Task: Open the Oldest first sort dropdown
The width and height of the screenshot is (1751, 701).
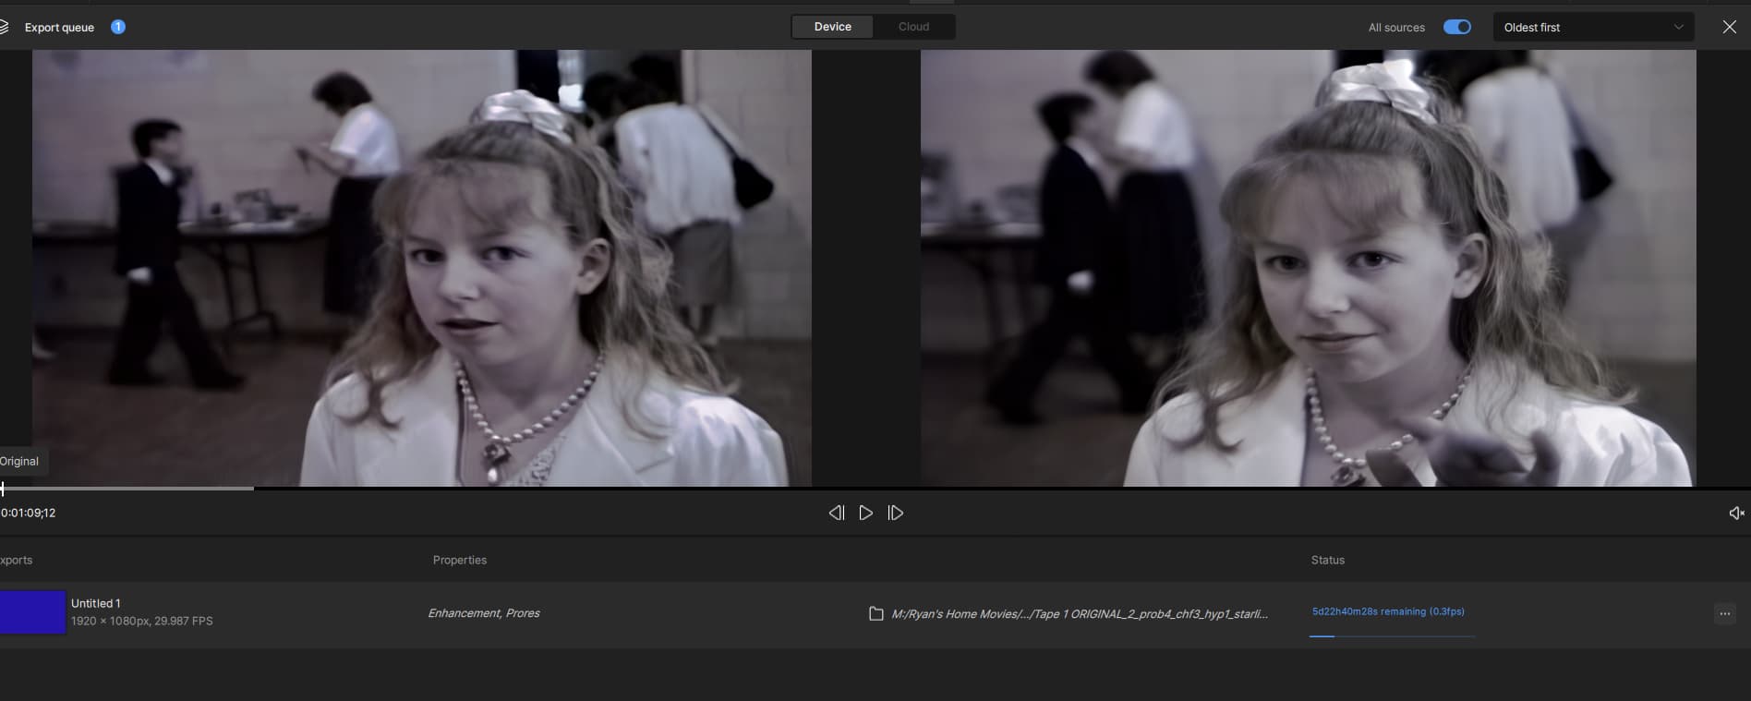Action: point(1593,27)
